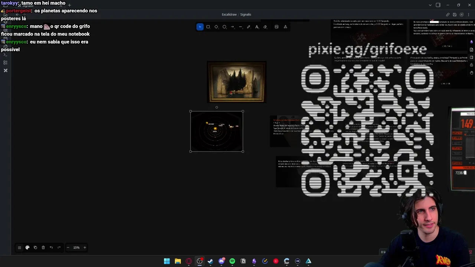Viewport: 475px width, 267px height.
Task: Select the Selection arrow tool
Action: coord(200,27)
